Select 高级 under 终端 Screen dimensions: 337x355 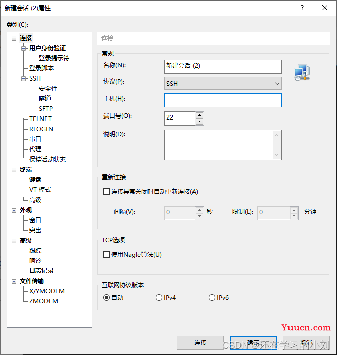35,200
